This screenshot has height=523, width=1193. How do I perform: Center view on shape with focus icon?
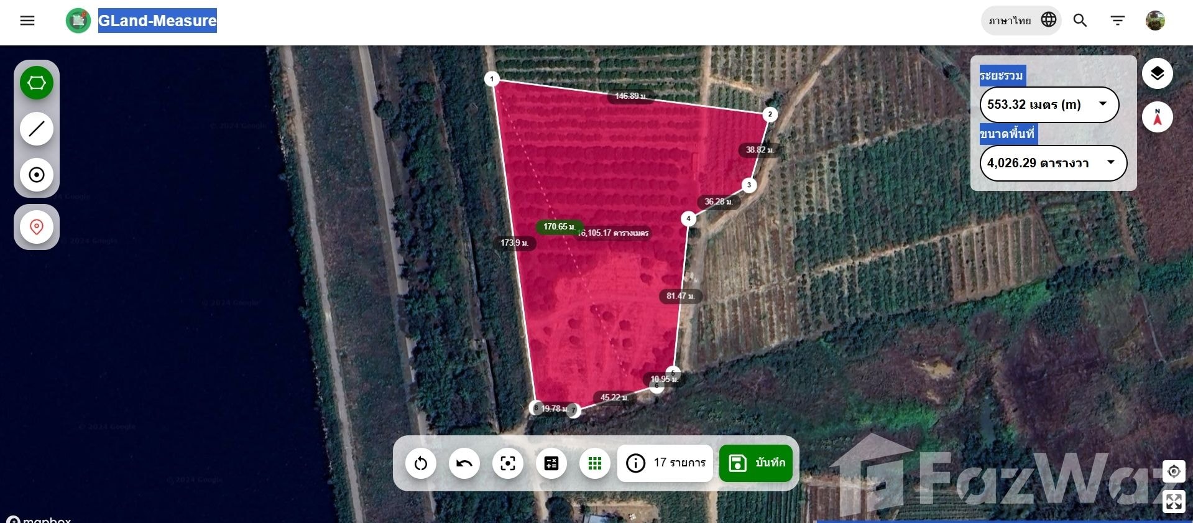point(508,463)
